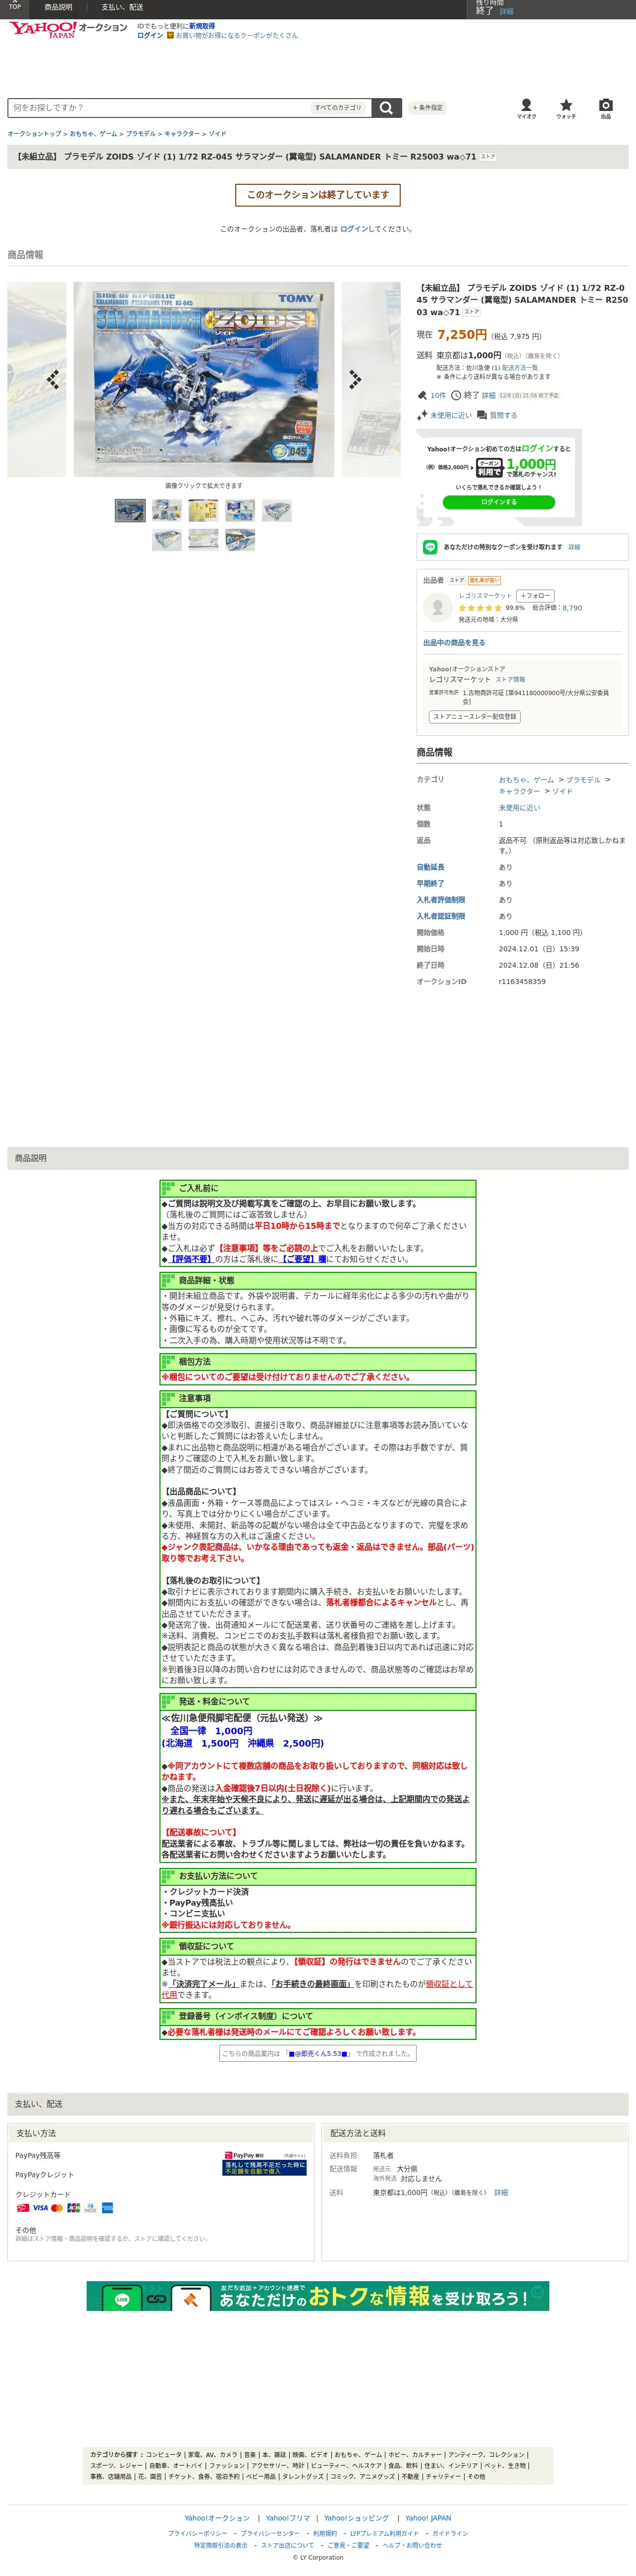Open おもちゃ、ゲーム breadcrumb
636x2576 pixels.
(x=93, y=134)
